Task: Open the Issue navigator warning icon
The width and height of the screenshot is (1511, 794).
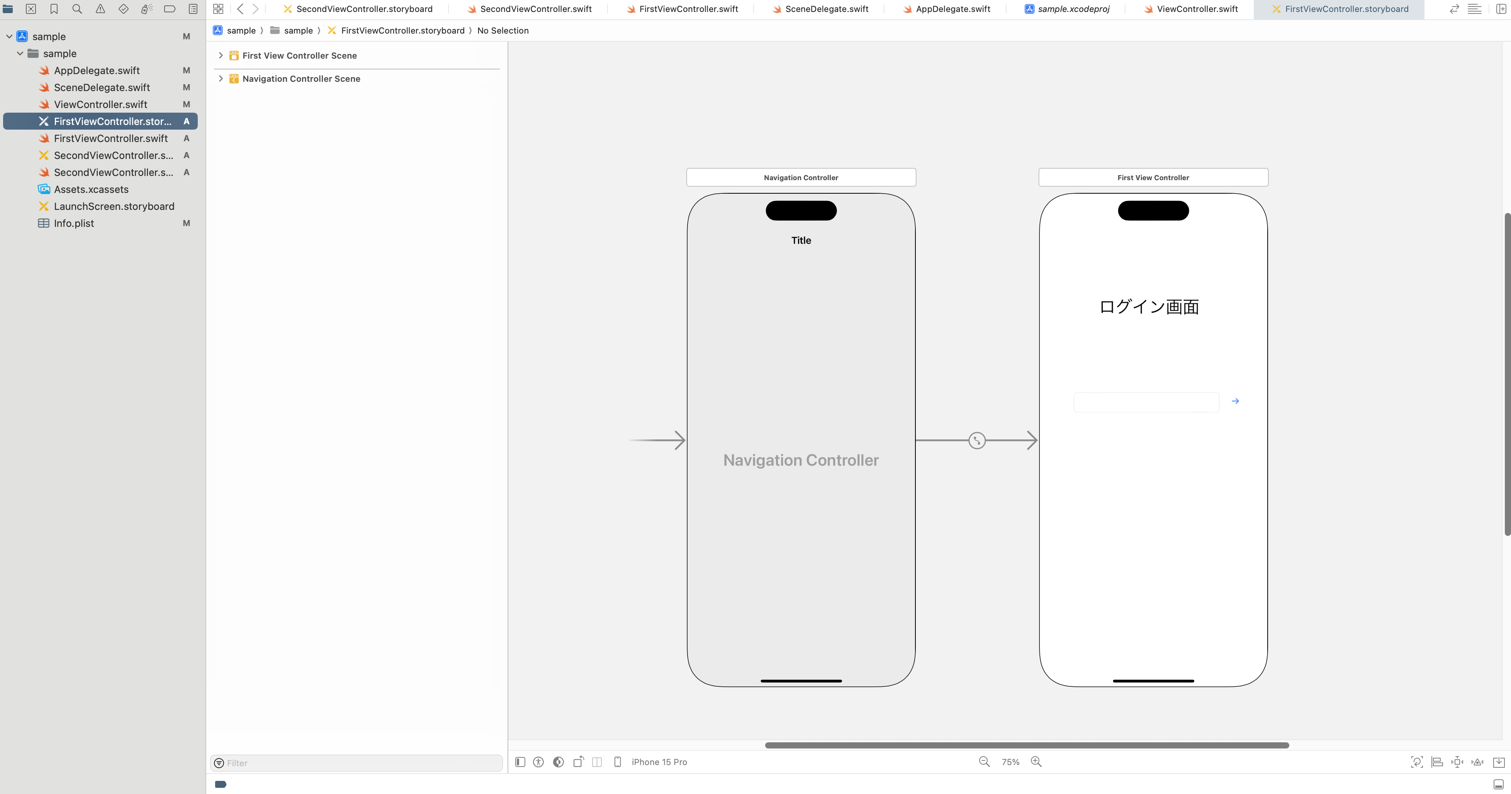Action: pyautogui.click(x=100, y=9)
